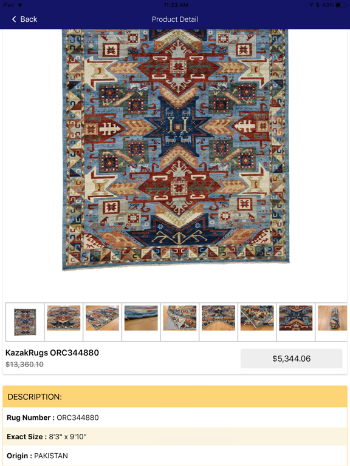
Task: Tap the $5,344.06 price button
Action: click(292, 359)
